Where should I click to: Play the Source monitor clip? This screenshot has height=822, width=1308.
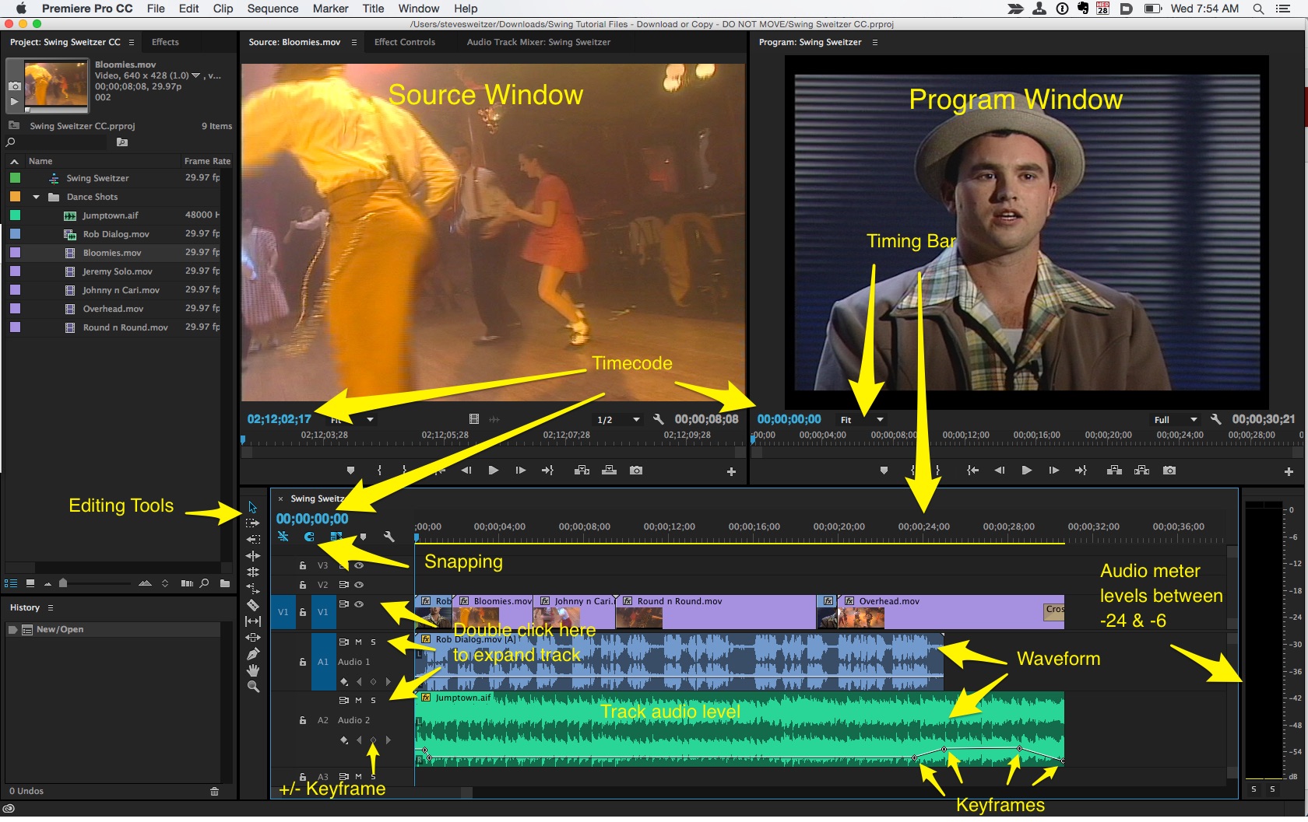493,470
